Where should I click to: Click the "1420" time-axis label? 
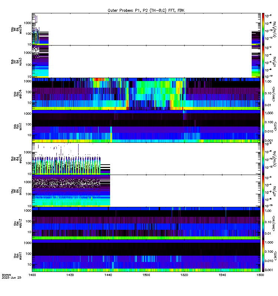[70, 275]
